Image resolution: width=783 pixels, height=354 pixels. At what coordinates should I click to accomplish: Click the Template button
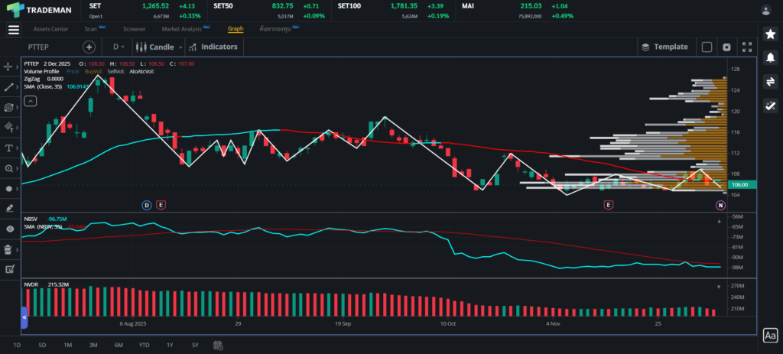[664, 47]
